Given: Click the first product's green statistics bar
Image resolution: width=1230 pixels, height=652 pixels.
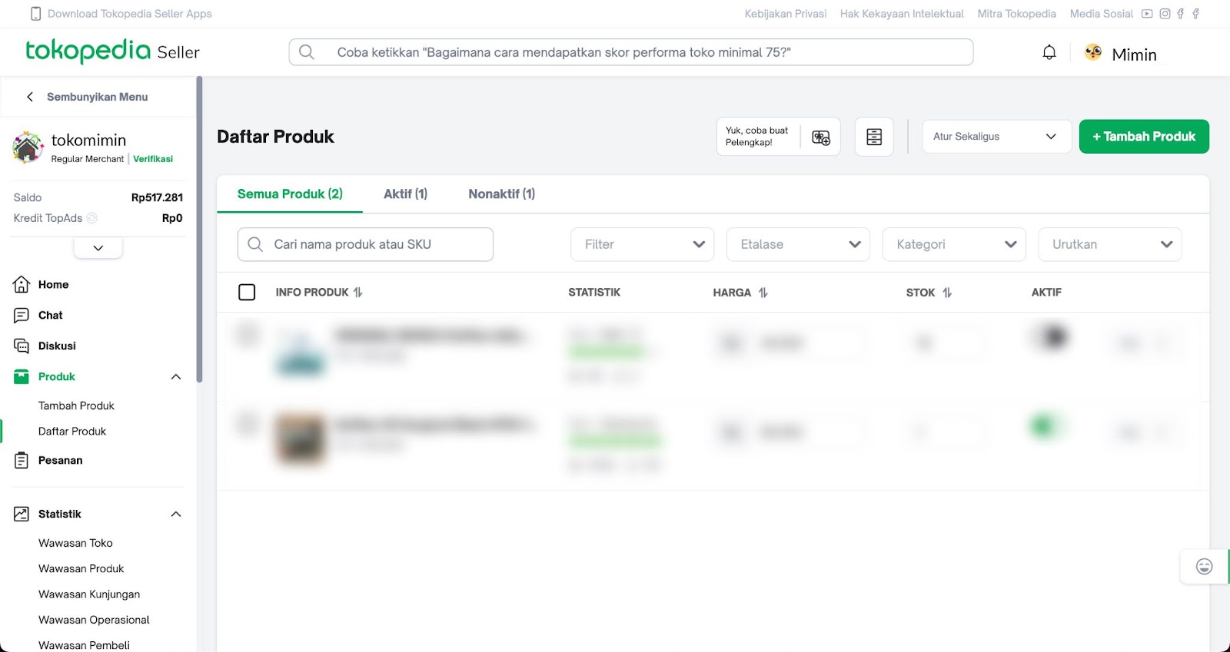Looking at the screenshot, I should coord(607,352).
